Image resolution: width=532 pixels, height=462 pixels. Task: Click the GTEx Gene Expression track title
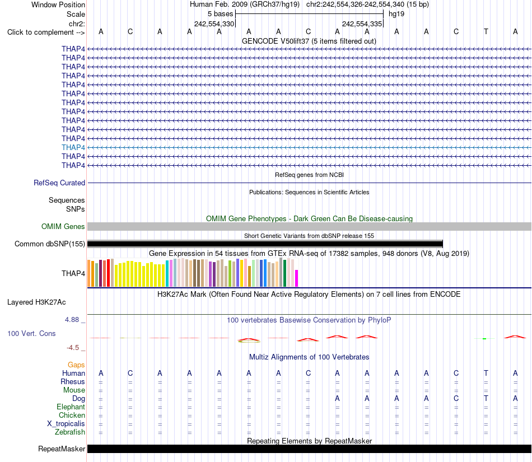pos(309,253)
